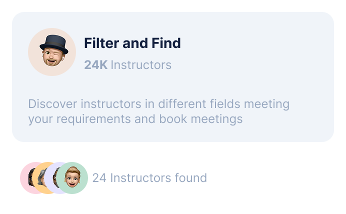Open the "24 Instructors found" result text
The image size is (346, 214).
click(x=149, y=177)
